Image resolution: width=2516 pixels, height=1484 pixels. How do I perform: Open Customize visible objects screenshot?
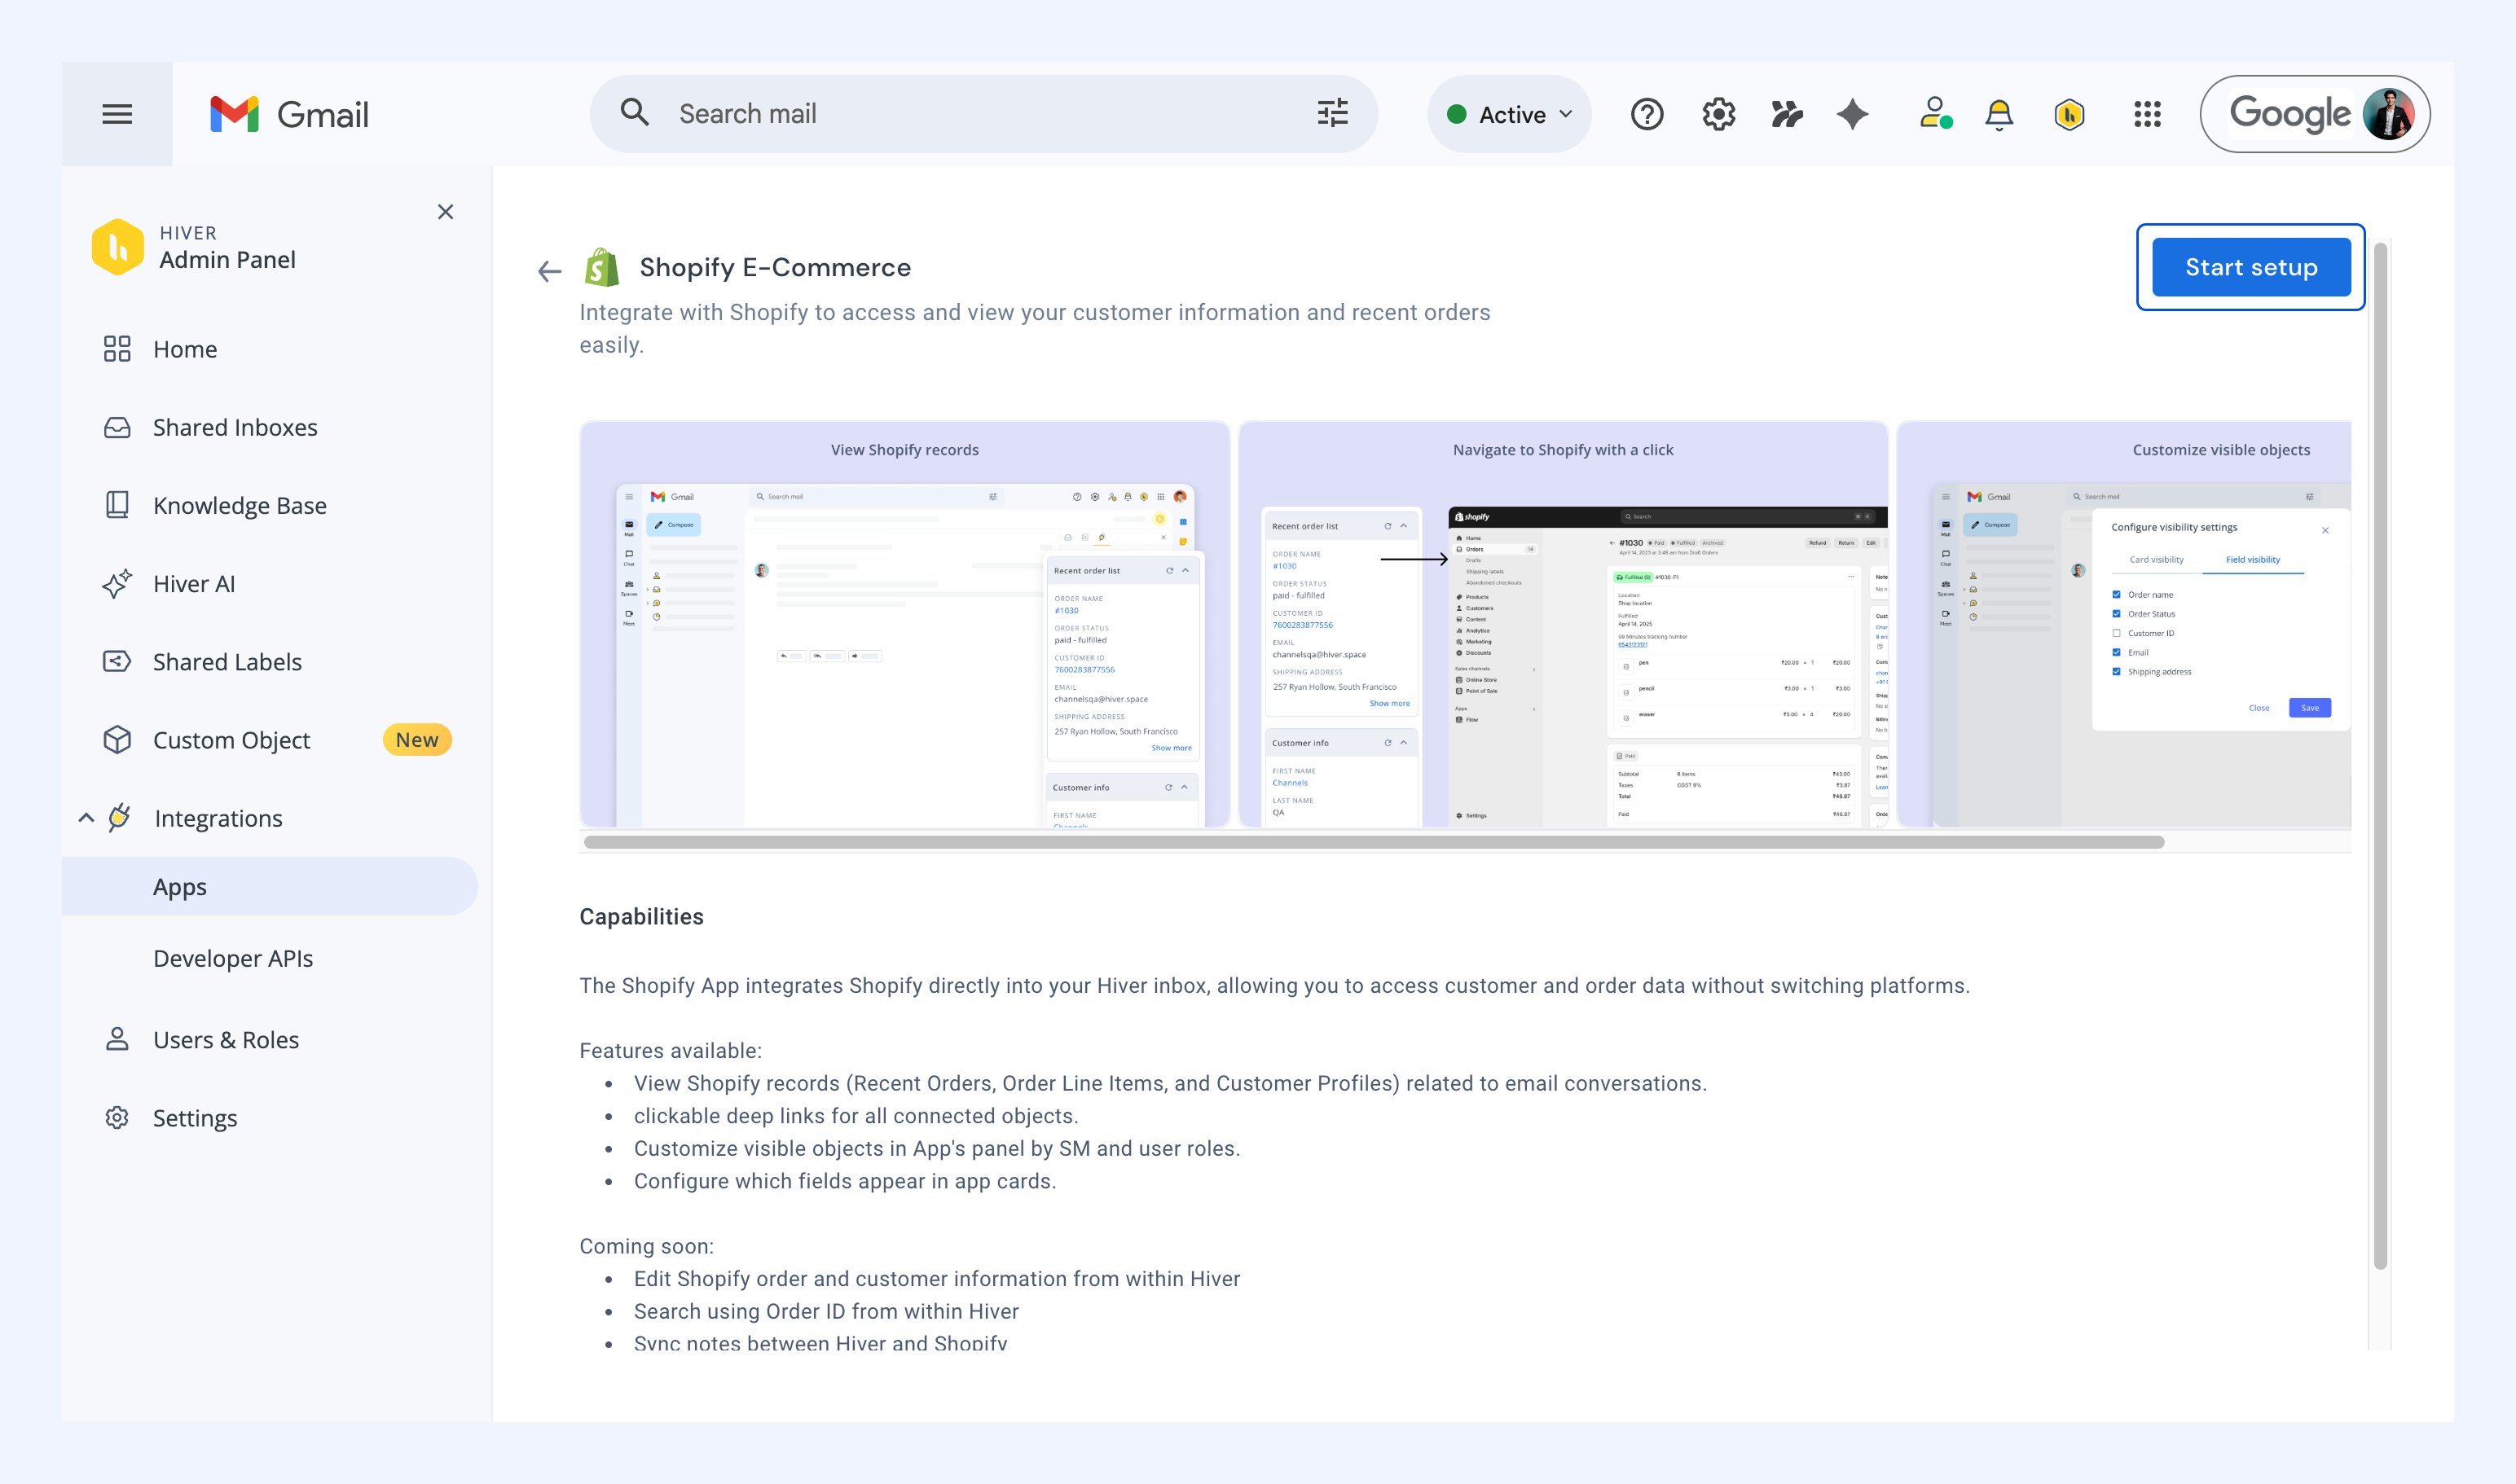(2124, 624)
